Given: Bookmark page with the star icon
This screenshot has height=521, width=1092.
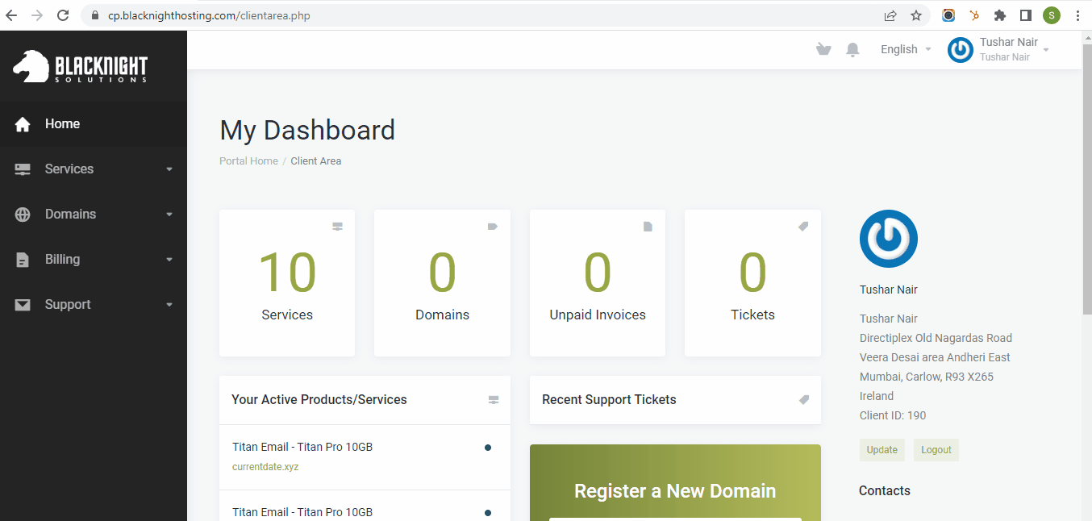Looking at the screenshot, I should click(x=916, y=15).
